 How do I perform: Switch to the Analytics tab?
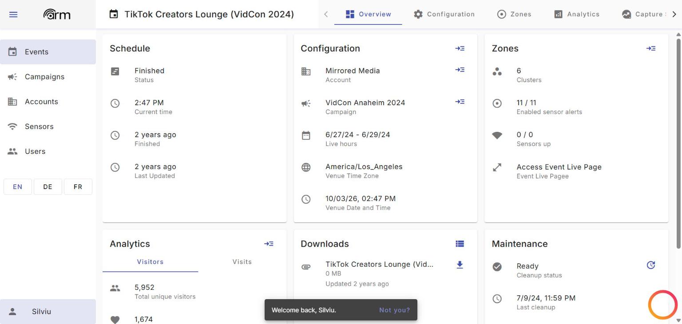tap(577, 14)
